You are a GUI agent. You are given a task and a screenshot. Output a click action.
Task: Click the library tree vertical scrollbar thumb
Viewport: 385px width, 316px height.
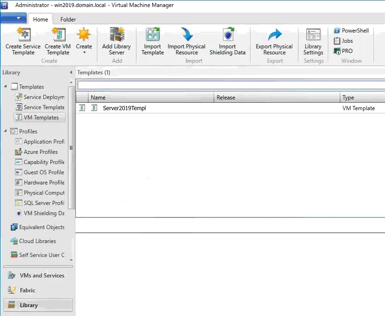point(71,148)
